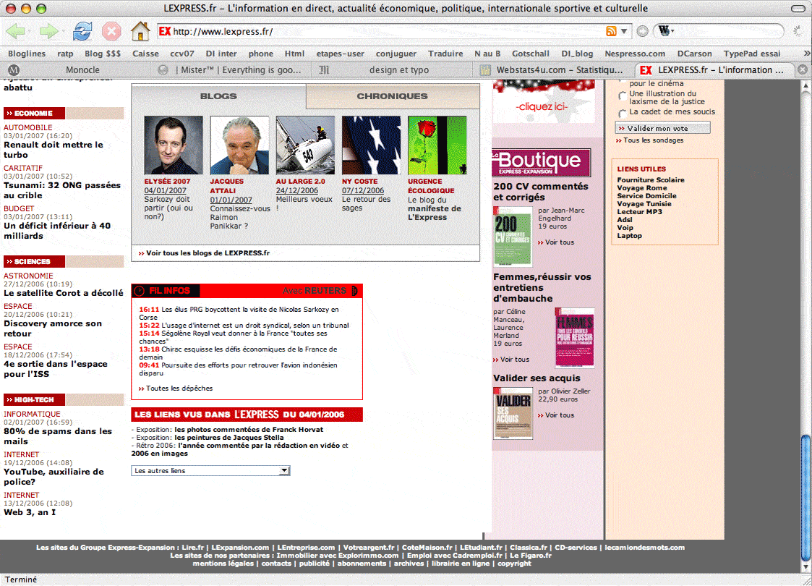Open the Nespresso.com bookmark
Screen dimensions: 812x586
(x=635, y=54)
